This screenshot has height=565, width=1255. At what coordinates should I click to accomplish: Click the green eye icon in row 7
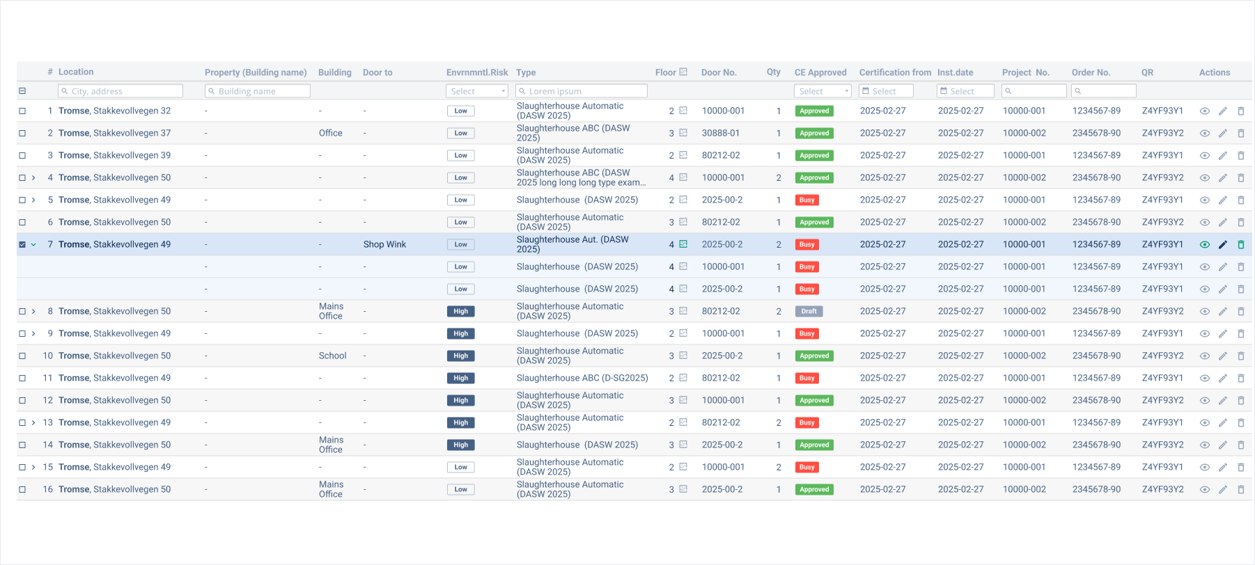coord(1204,244)
